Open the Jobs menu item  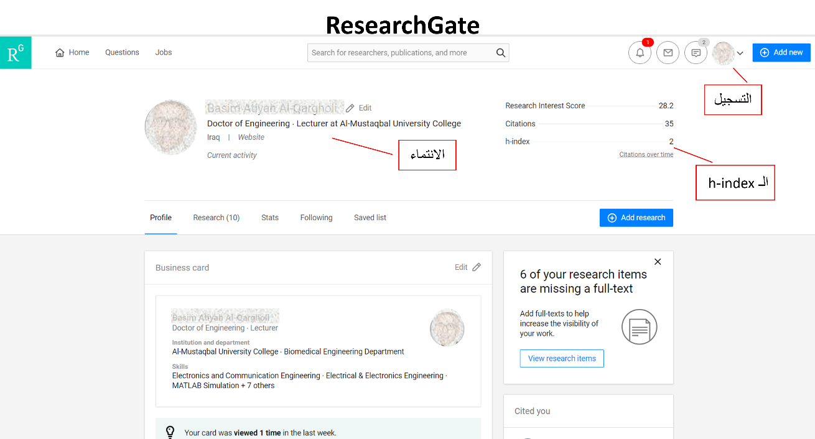click(x=164, y=53)
